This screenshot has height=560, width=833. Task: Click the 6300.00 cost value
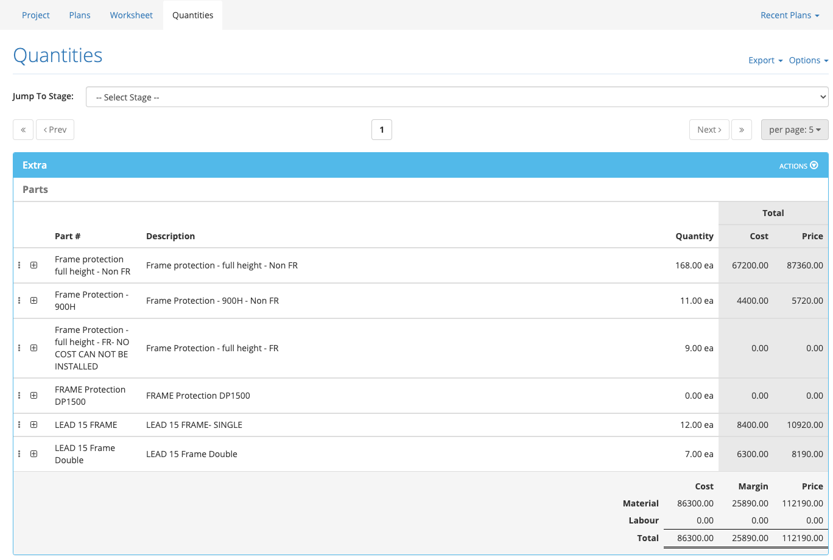(x=753, y=454)
